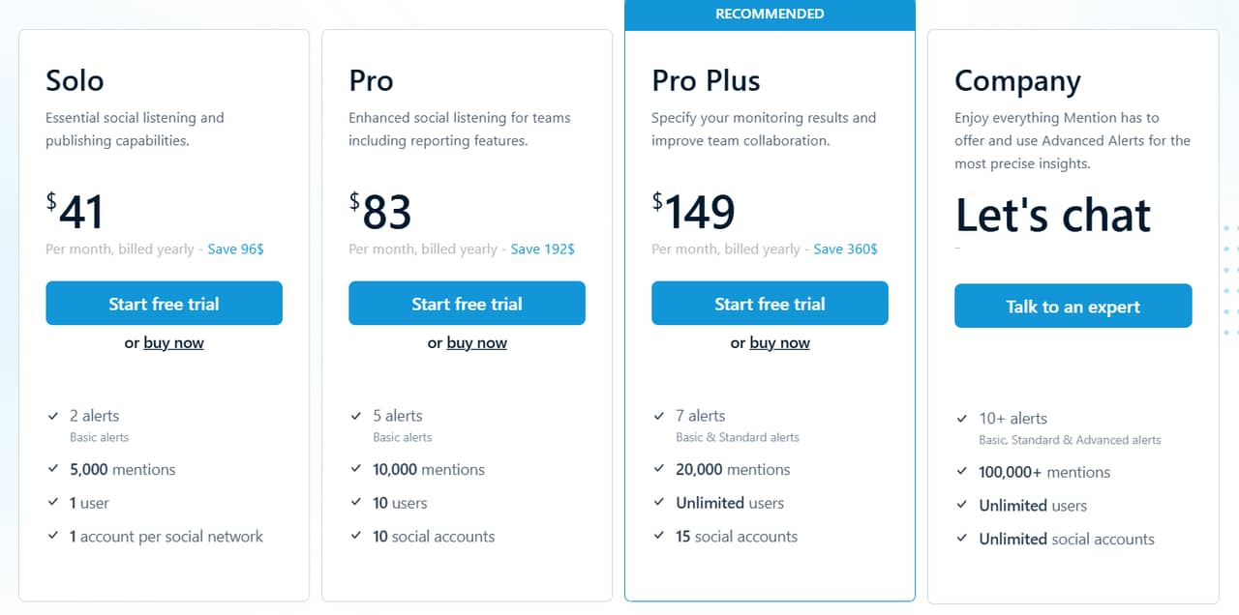Click the checkmark next to 5,000 mentions
The image size is (1239, 615).
[x=54, y=469]
